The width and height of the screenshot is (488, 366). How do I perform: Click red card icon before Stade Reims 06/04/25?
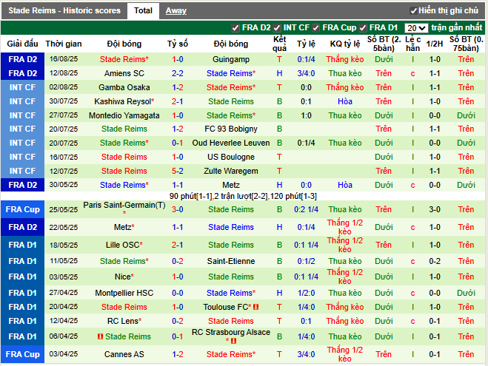point(100,336)
